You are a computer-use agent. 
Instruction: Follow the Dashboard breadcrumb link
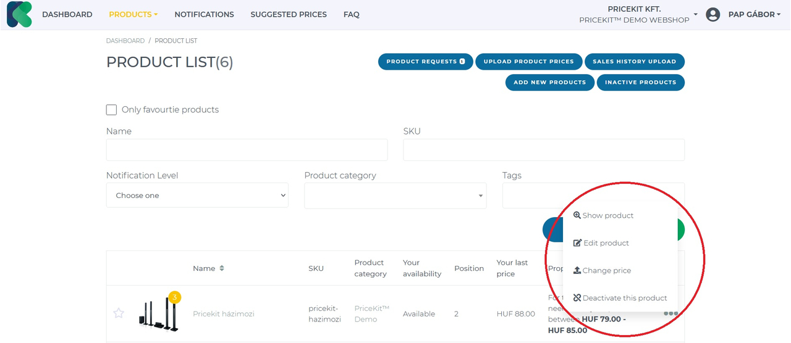(125, 41)
